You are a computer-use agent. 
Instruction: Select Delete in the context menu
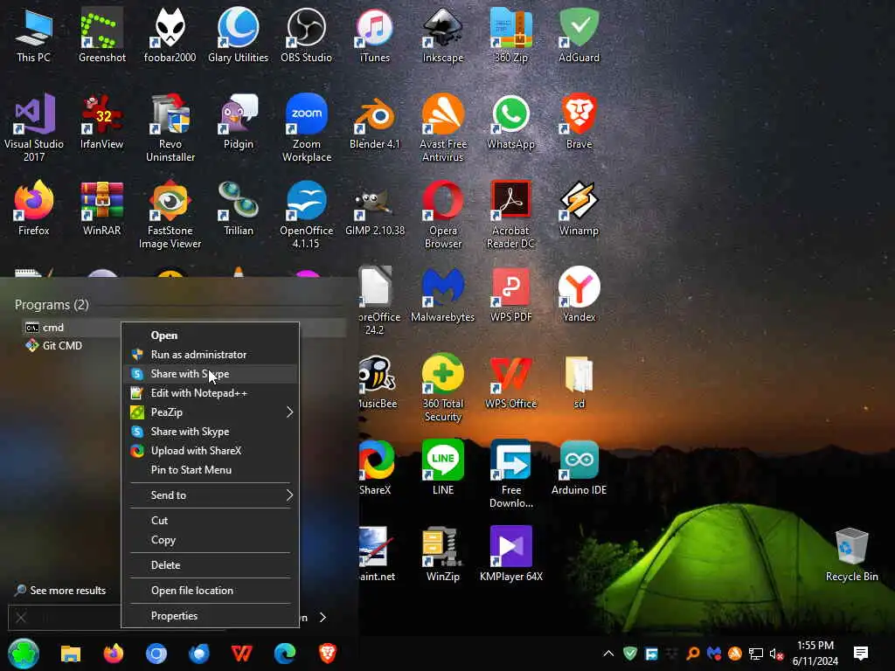(210, 565)
